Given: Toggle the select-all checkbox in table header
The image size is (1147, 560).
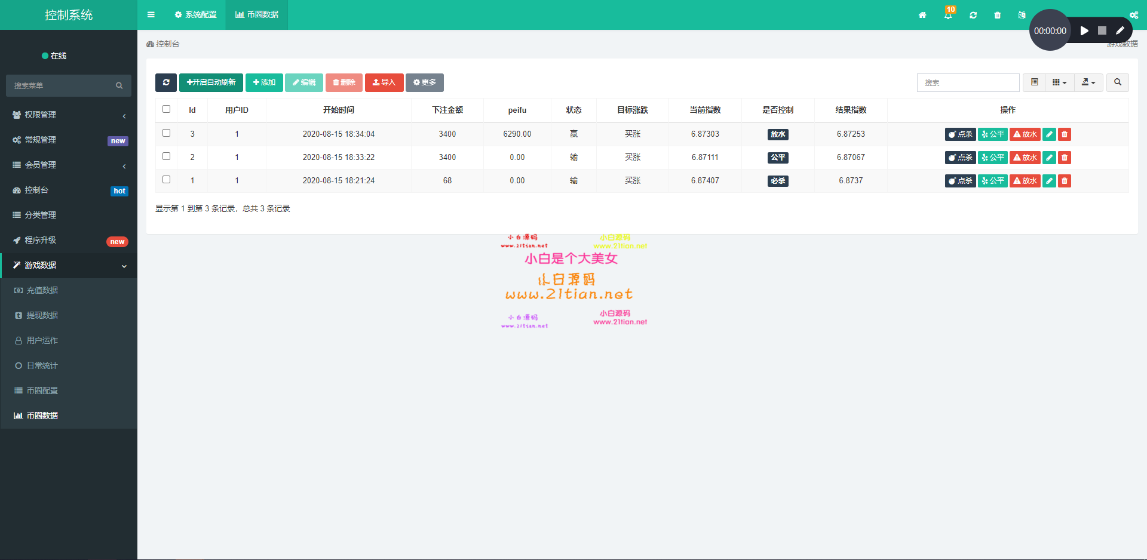Looking at the screenshot, I should click(x=167, y=109).
